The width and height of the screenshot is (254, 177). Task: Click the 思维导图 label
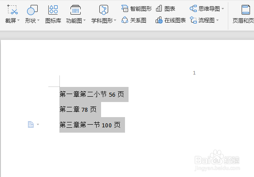[209, 9]
